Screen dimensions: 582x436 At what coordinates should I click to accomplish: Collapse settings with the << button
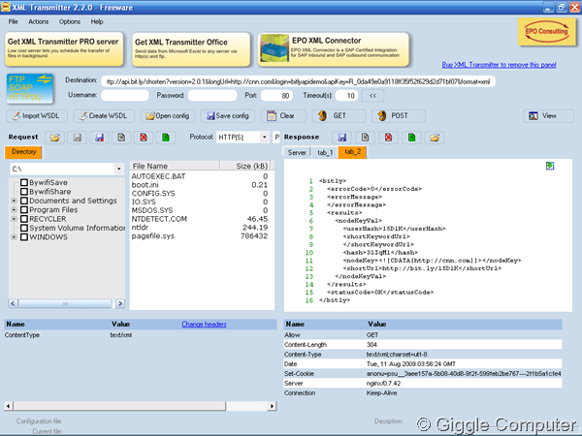pos(372,96)
